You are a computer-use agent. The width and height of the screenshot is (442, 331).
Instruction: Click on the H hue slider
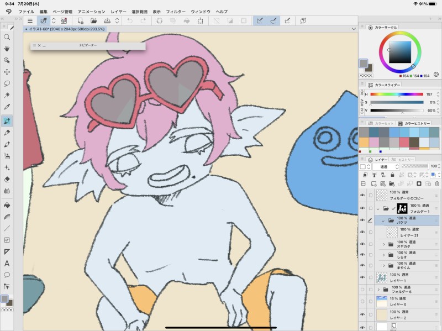click(x=397, y=94)
